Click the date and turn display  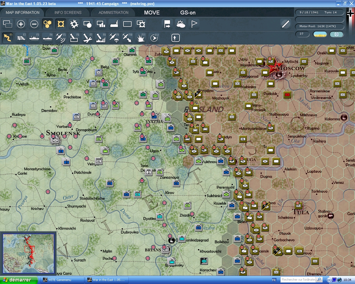[319, 12]
